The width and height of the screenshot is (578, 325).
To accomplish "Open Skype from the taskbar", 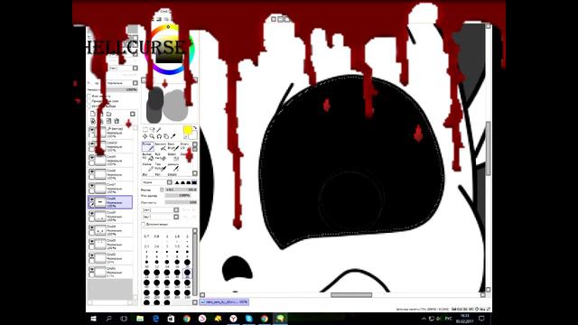I will 249,319.
